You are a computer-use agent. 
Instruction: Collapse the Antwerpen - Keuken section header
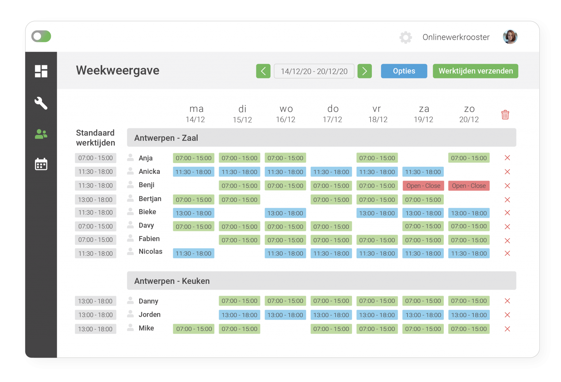[x=321, y=281]
